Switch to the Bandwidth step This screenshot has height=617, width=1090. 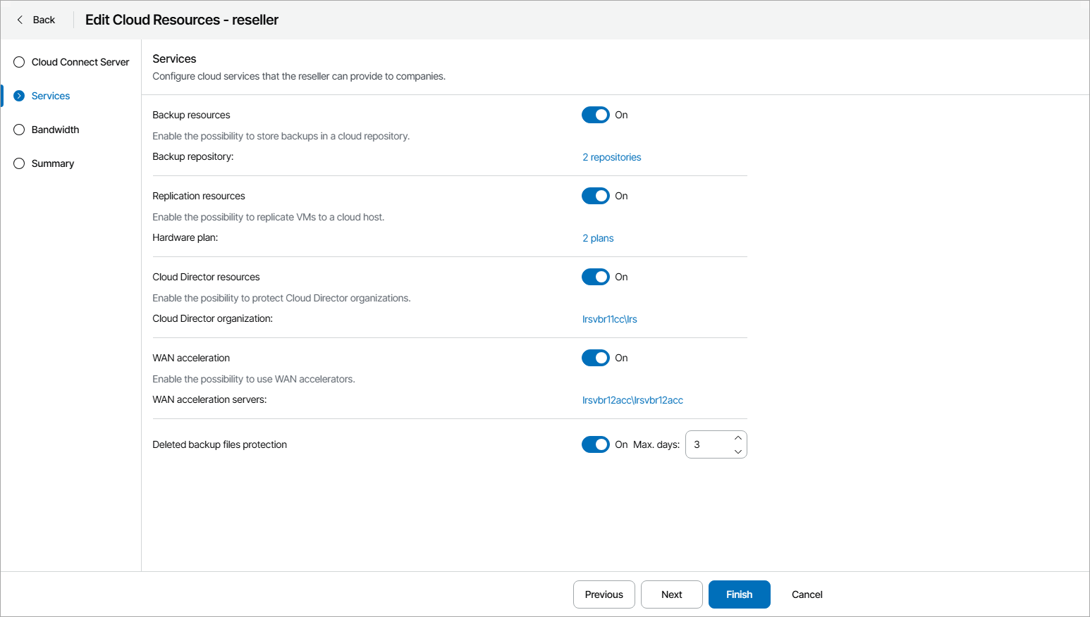click(55, 130)
